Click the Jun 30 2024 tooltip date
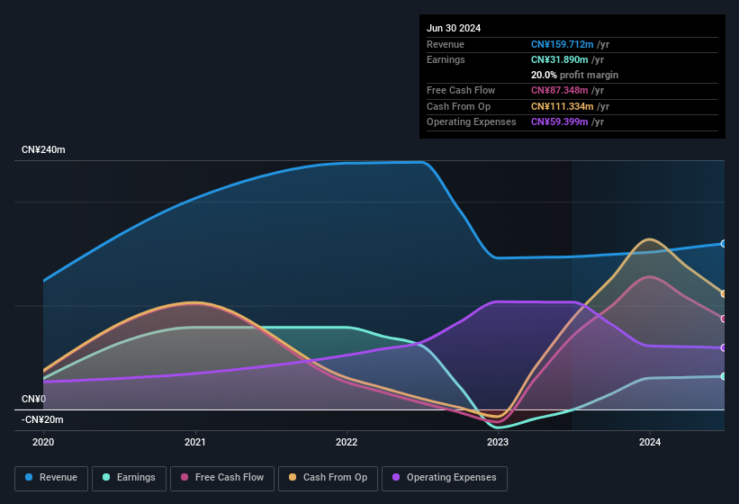 [454, 28]
